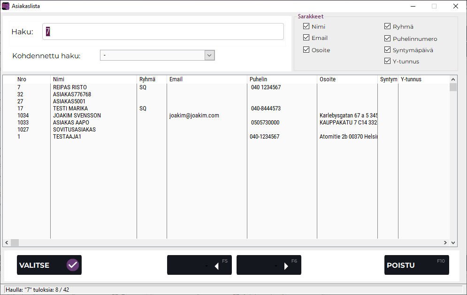
Task: Click the Asiakaslista app icon in title bar
Action: point(6,6)
